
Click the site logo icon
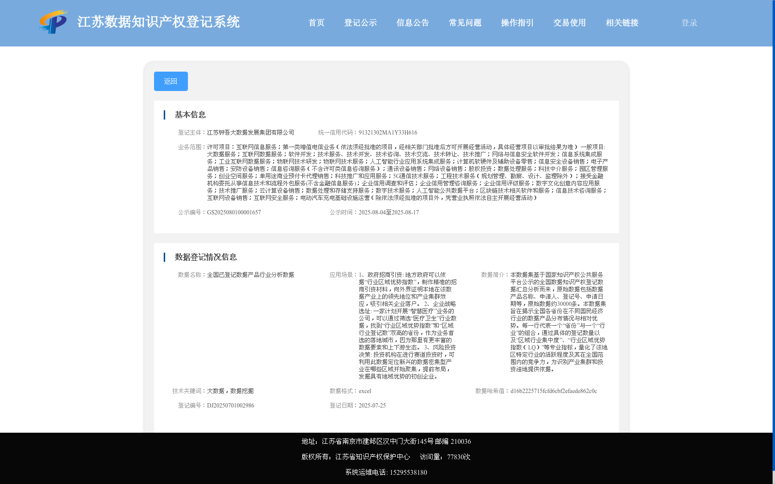53,22
